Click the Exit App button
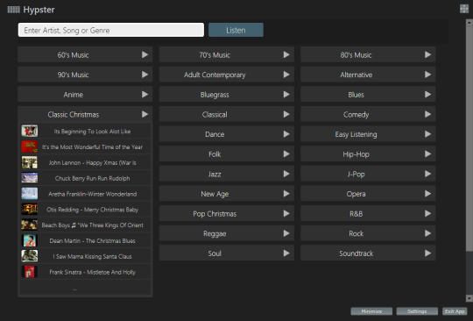Image resolution: width=473 pixels, height=321 pixels. [x=455, y=311]
